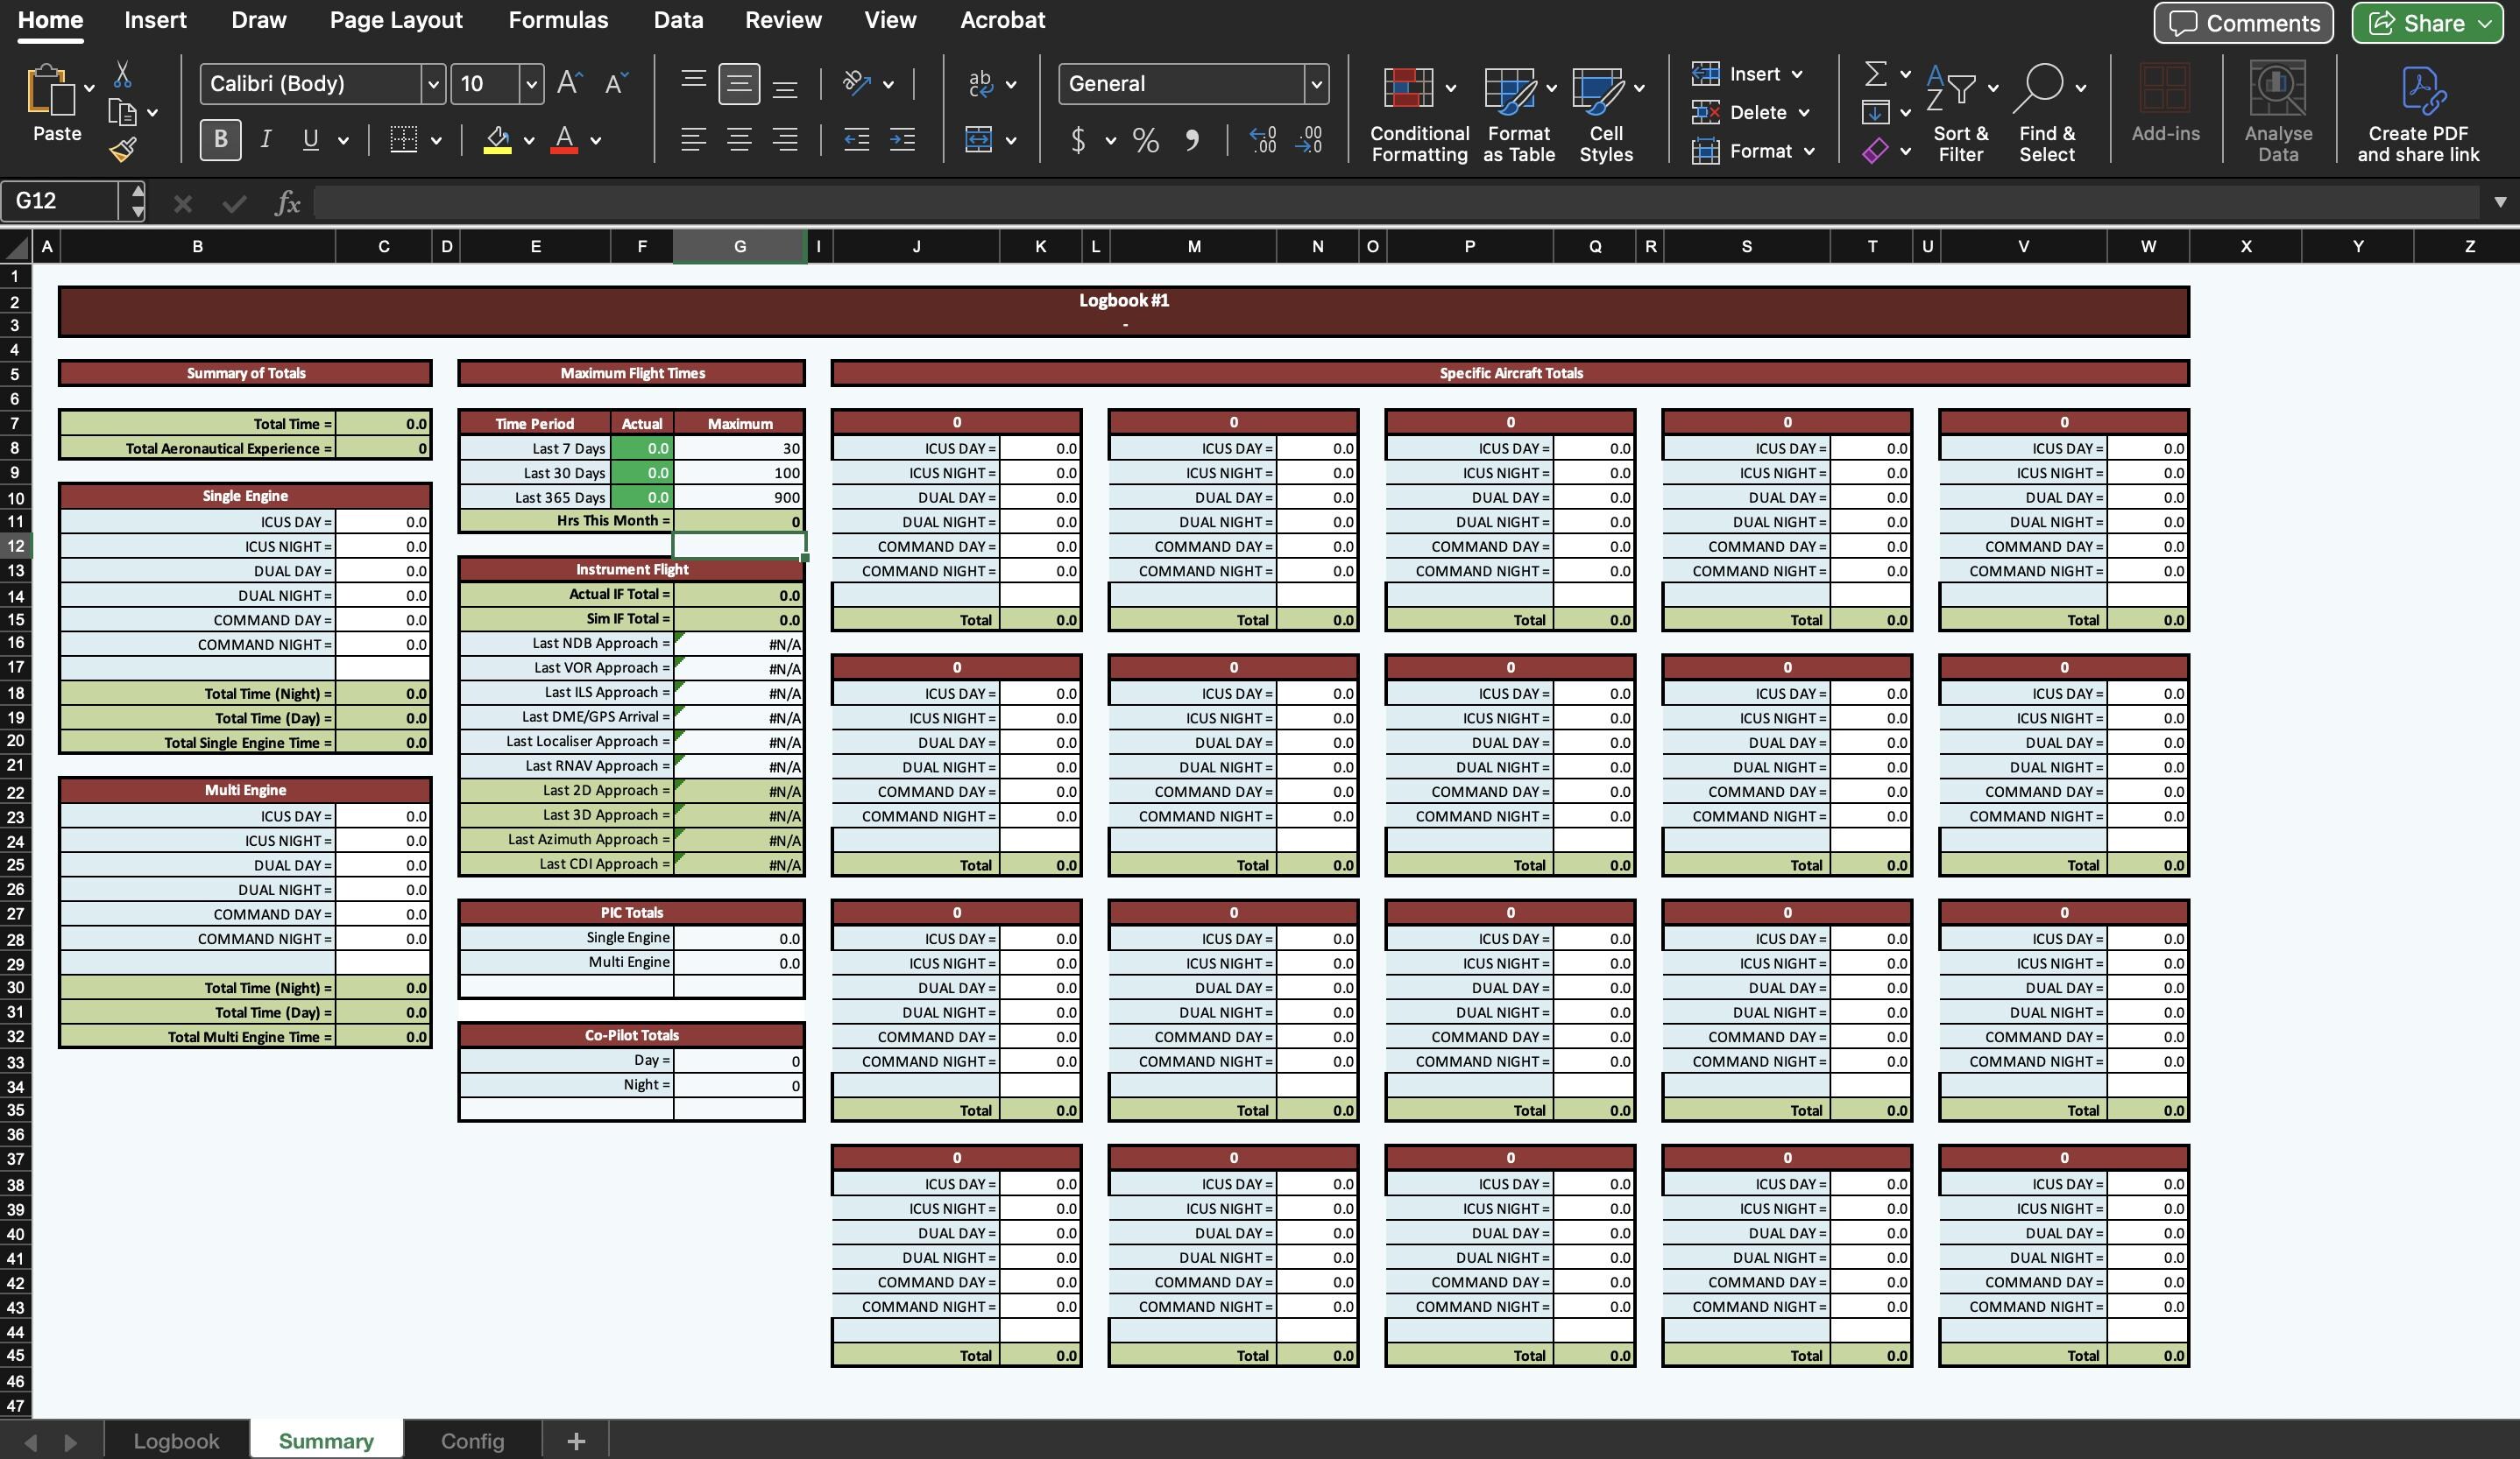Select the Format Painter tool
This screenshot has width=2520, height=1459.
tap(122, 150)
